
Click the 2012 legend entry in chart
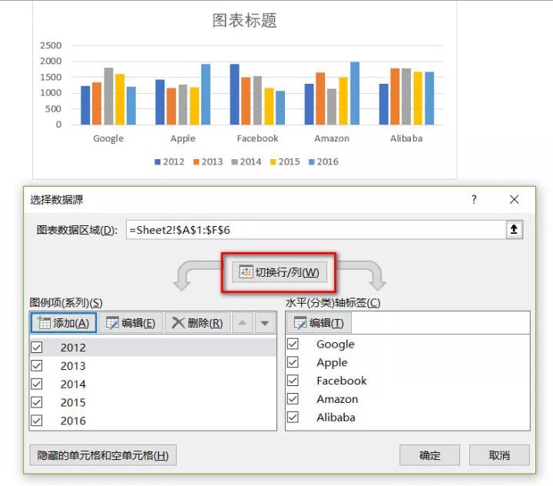(x=169, y=161)
